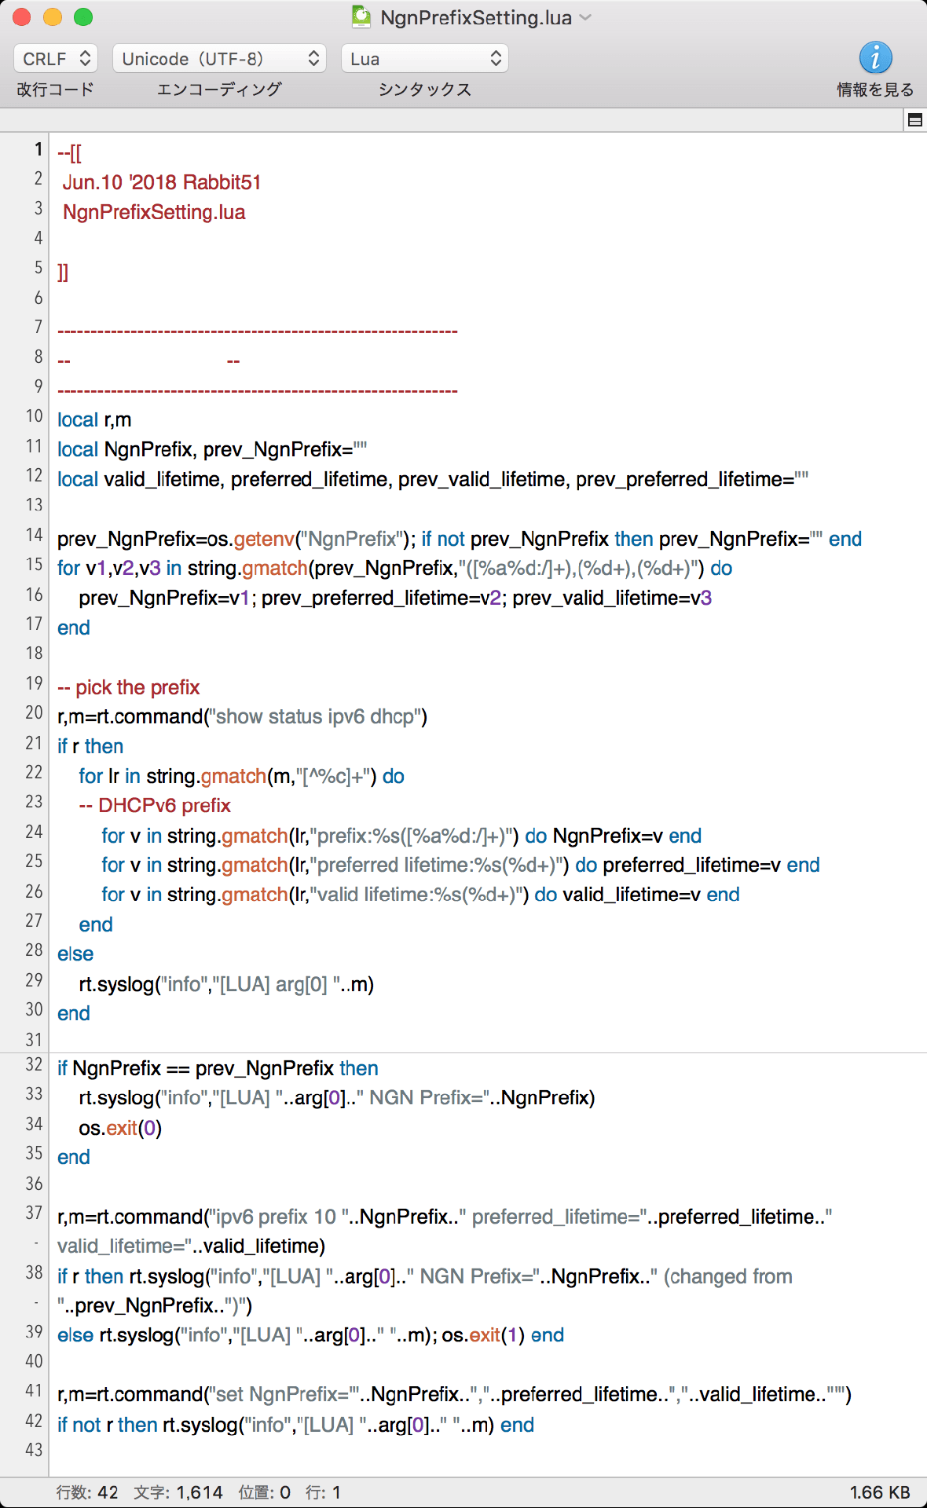
Task: Click the window title NgnPrefixSetting.lua
Action: [476, 17]
